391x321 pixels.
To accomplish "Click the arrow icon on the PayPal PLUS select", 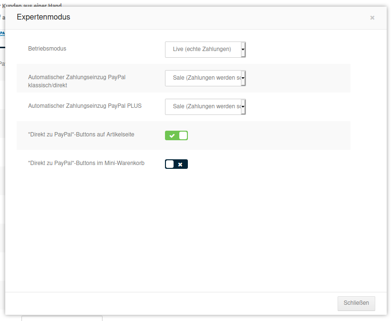I will [243, 106].
